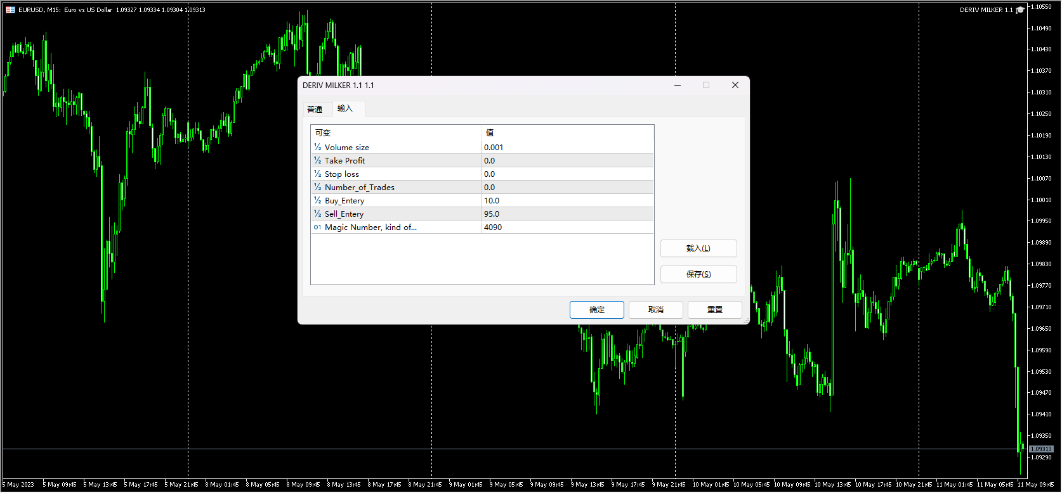Select the Take Profit value field
The width and height of the screenshot is (1062, 493).
[568, 160]
